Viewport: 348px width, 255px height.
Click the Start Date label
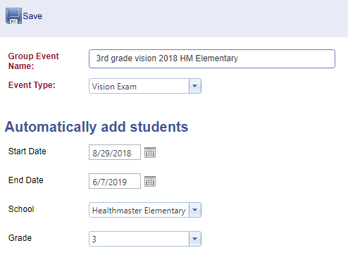(x=27, y=151)
